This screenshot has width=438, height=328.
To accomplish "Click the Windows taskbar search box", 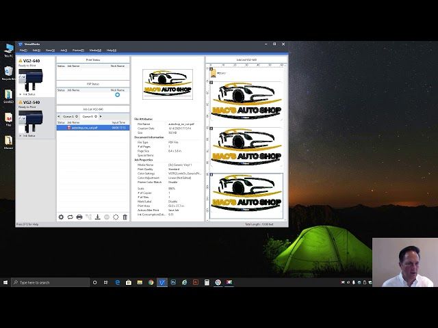I will (x=51, y=282).
